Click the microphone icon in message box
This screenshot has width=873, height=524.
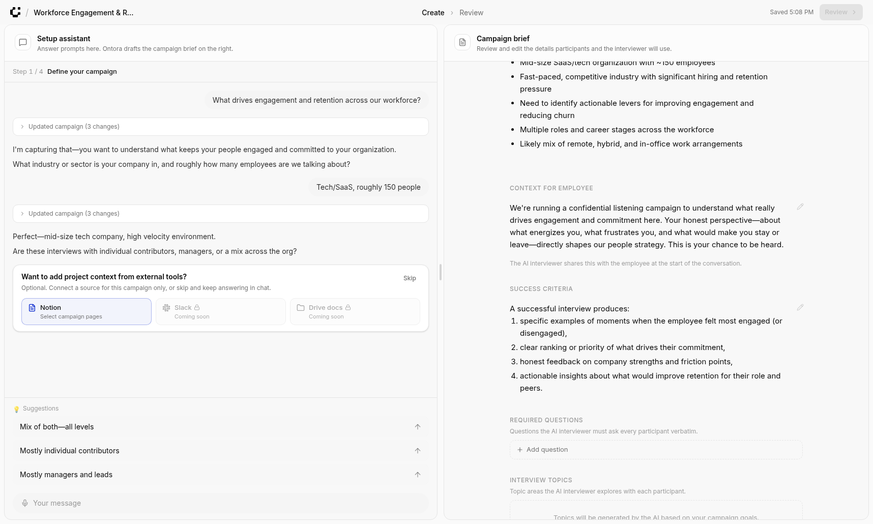25,503
